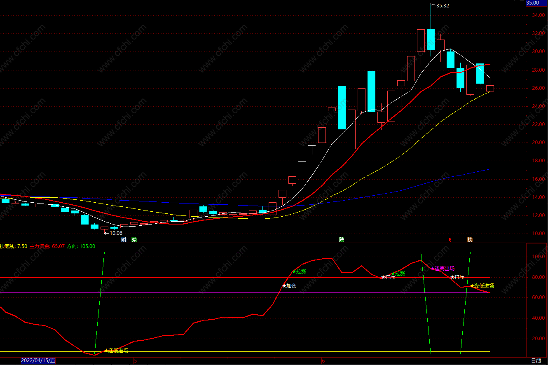Image resolution: width=548 pixels, height=365 pixels.
Task: Click month 5 on the time axis
Action: click(x=135, y=361)
